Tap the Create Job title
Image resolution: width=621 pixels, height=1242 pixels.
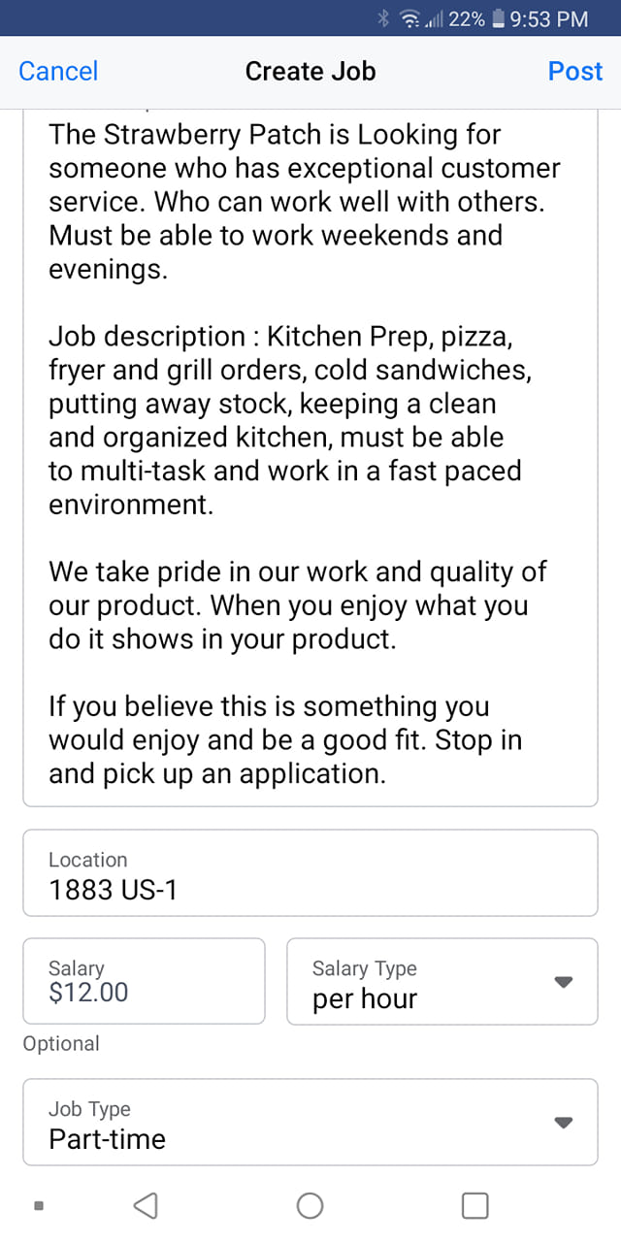310,71
